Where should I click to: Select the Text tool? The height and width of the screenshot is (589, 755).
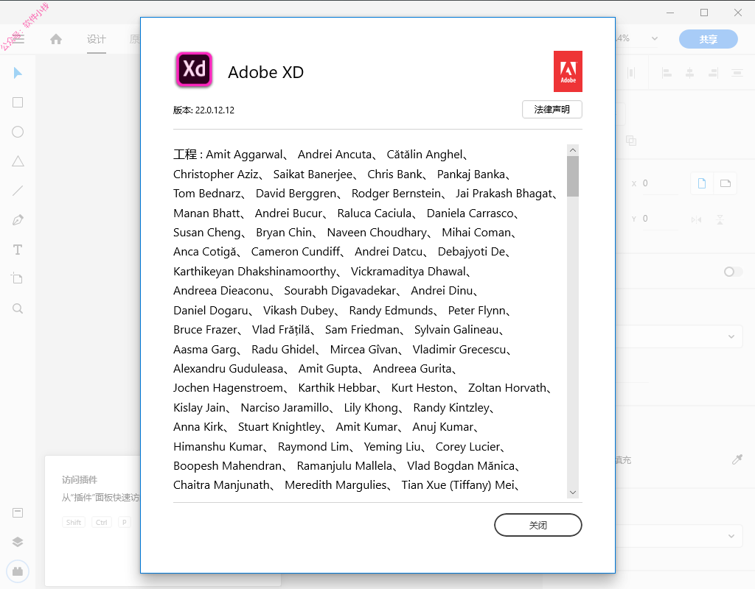[18, 250]
